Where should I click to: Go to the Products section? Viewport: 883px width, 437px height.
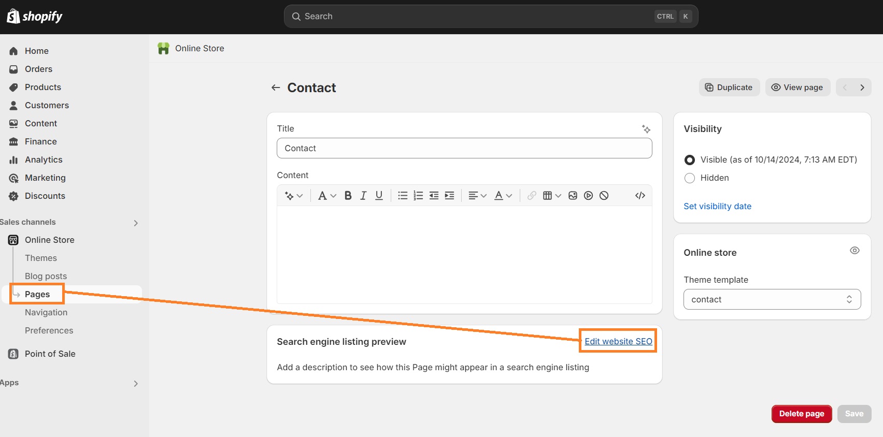click(x=42, y=87)
